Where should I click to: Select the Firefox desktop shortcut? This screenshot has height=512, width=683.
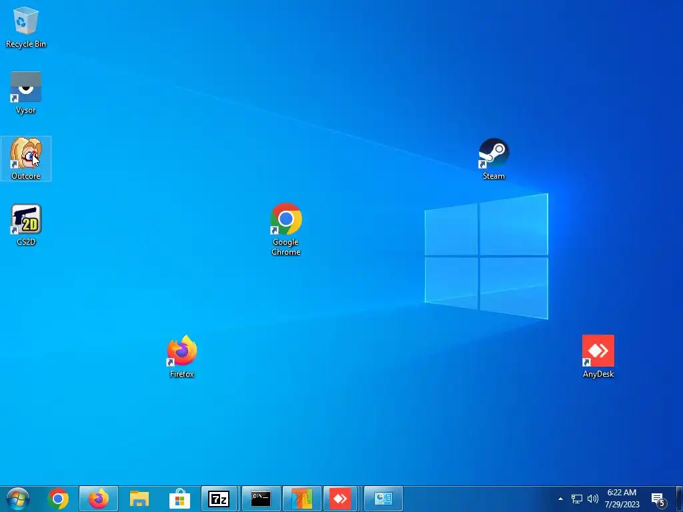pyautogui.click(x=181, y=357)
